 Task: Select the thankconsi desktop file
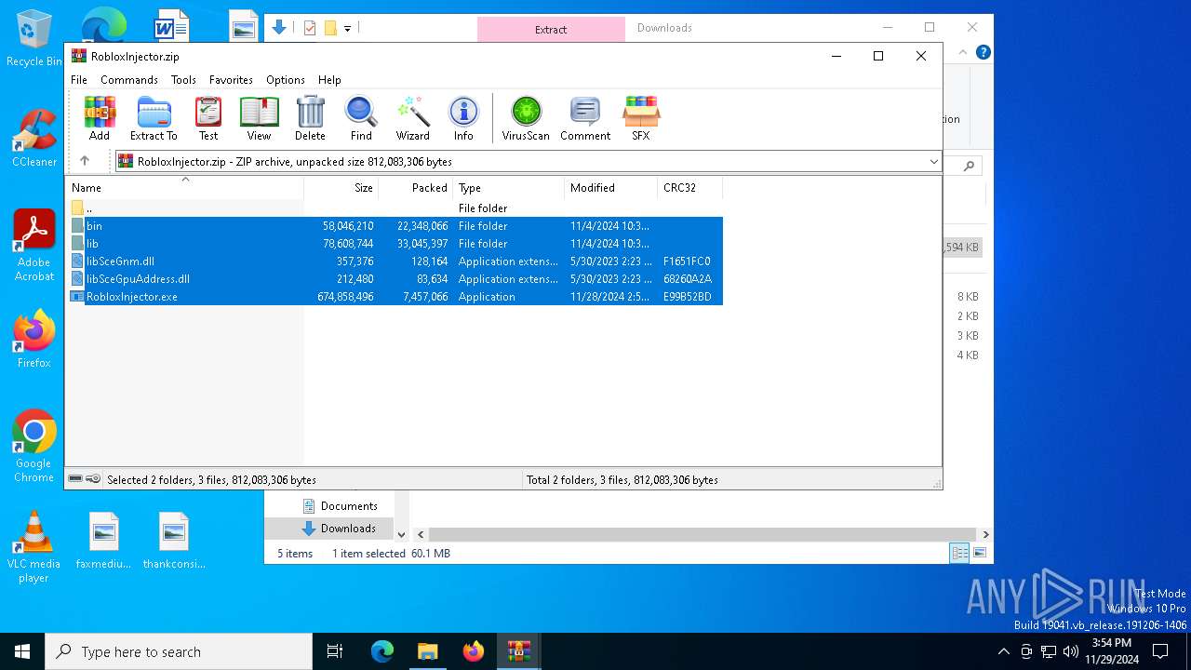tap(174, 541)
